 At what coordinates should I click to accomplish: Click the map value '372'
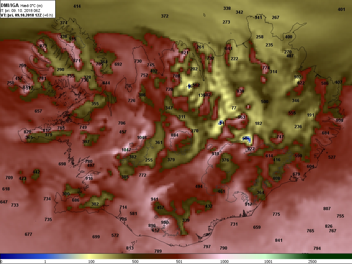[x=164, y=16]
